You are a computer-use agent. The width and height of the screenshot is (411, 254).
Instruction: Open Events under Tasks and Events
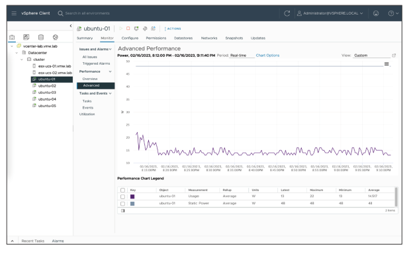(88, 108)
